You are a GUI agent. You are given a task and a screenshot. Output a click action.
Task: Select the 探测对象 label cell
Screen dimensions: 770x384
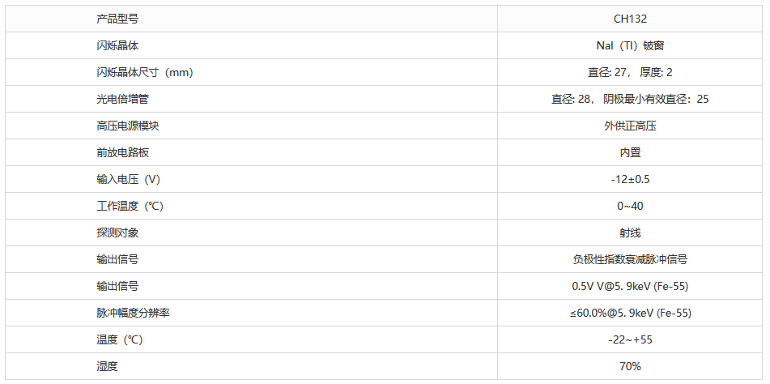pos(117,233)
